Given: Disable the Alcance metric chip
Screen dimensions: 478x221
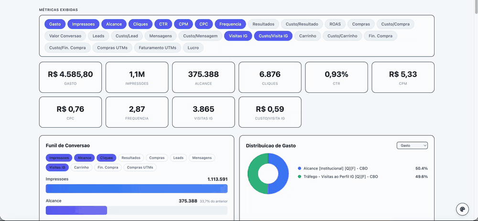Looking at the screenshot, I should pos(114,24).
